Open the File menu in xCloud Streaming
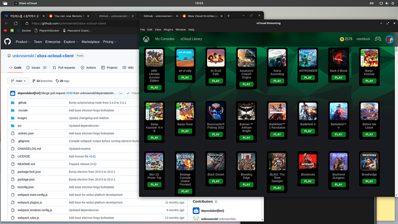 142,29
